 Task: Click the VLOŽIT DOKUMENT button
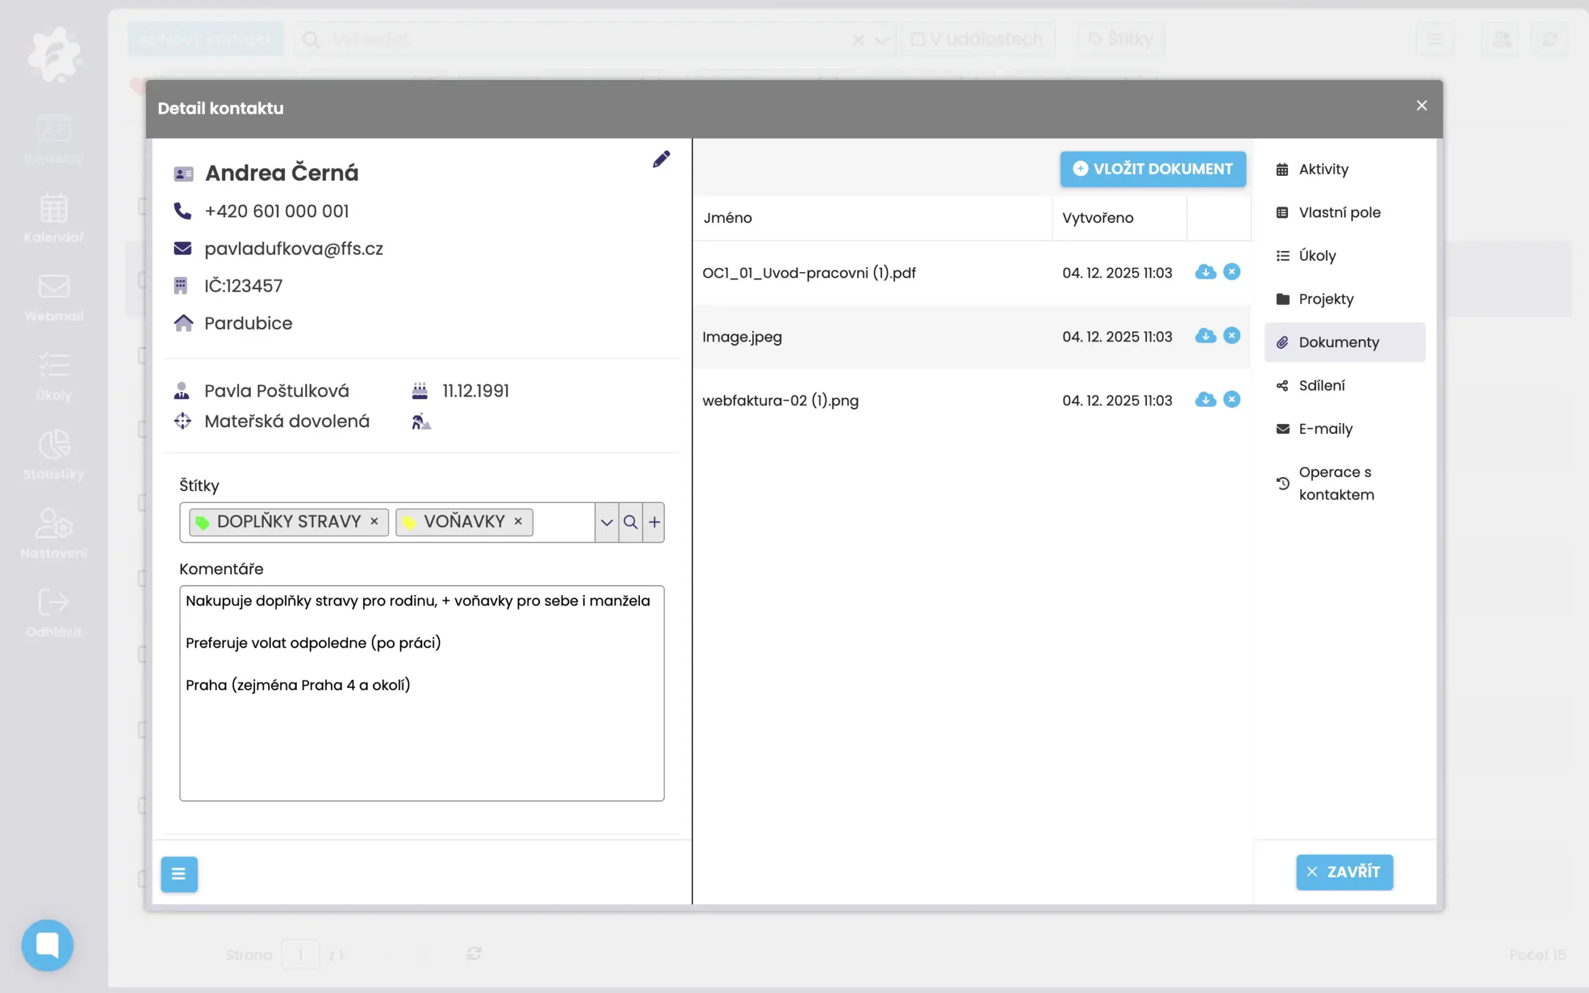click(x=1153, y=170)
